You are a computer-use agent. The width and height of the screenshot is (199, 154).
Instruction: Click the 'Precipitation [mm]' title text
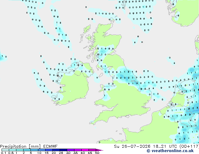point(20,146)
